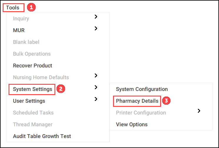Image resolution: width=219 pixels, height=148 pixels.
Task: Expand the Inquiry submenu arrow
Action: coord(96,17)
